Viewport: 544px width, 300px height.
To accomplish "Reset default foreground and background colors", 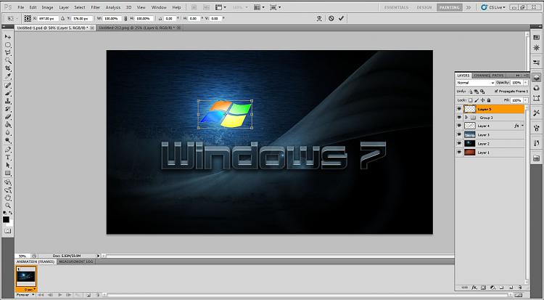I will coord(4,213).
